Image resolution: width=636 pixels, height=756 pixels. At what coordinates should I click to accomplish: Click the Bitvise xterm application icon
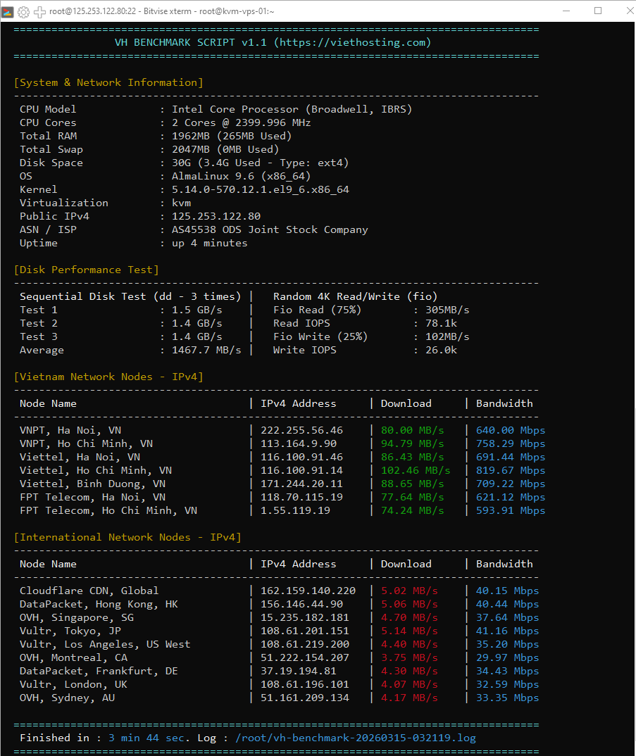pyautogui.click(x=9, y=11)
